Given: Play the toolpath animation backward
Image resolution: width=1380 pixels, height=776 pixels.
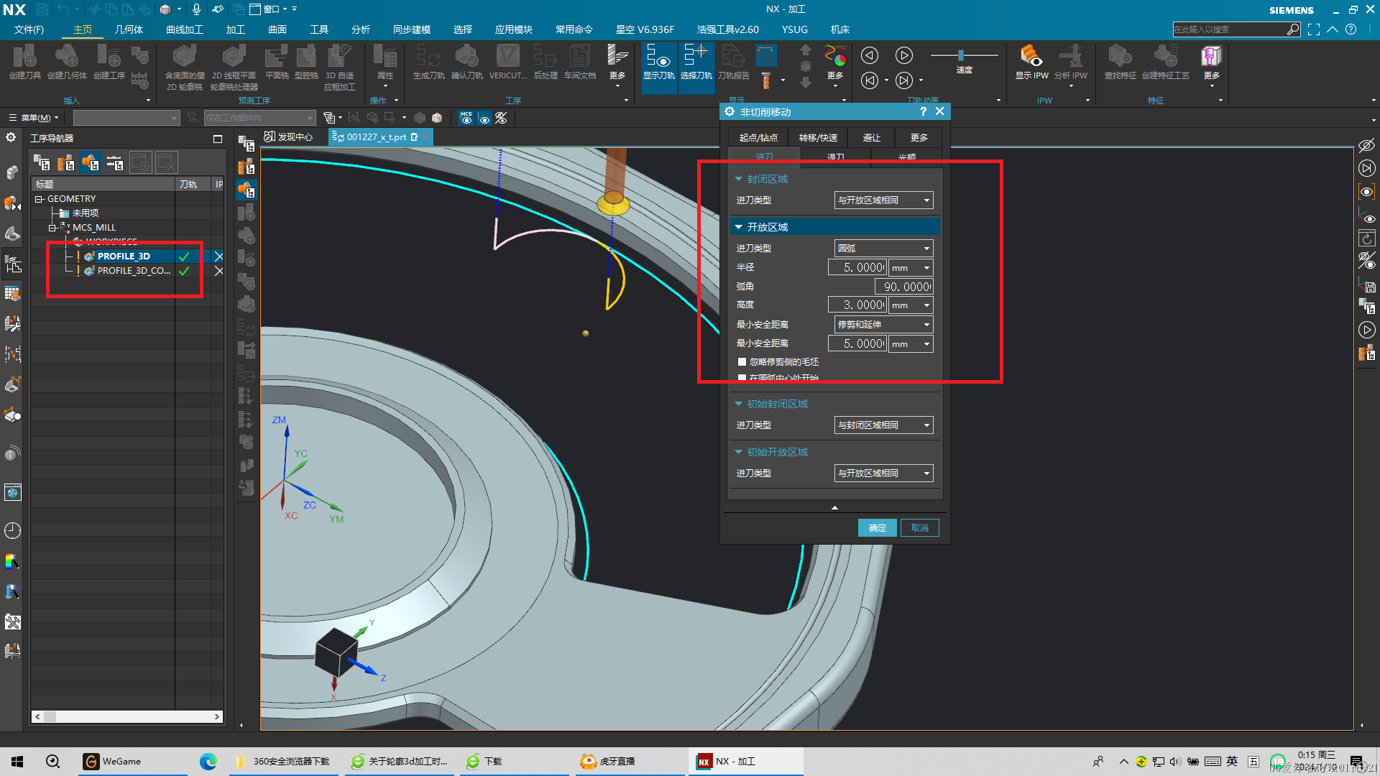Looking at the screenshot, I should click(x=870, y=55).
